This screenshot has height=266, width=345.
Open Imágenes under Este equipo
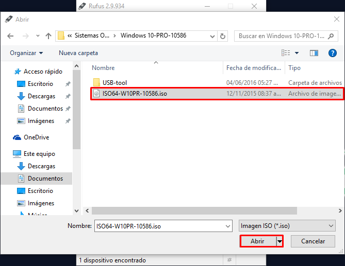pyautogui.click(x=41, y=203)
